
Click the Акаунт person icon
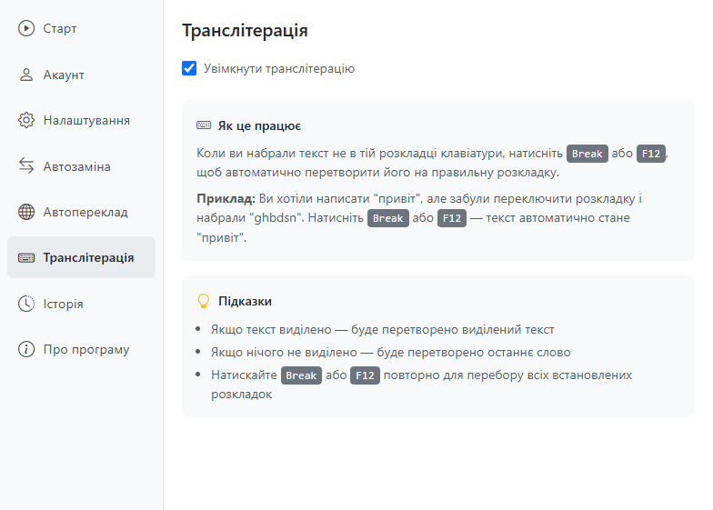(x=26, y=75)
